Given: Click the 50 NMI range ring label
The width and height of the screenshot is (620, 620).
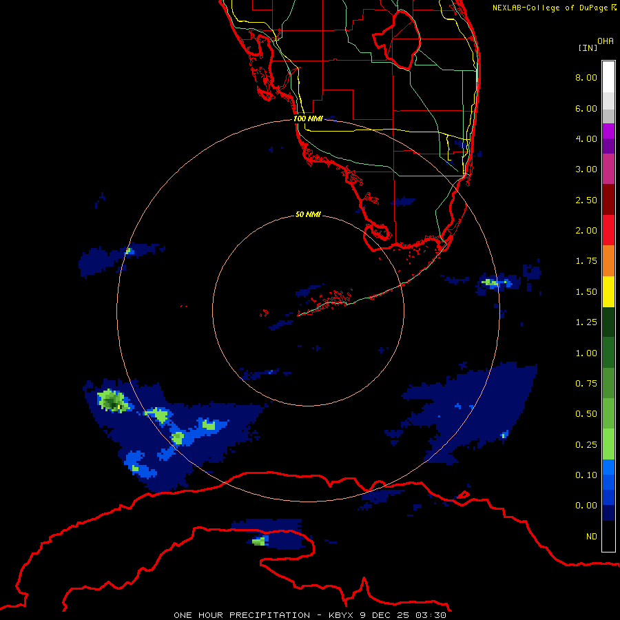Looking at the screenshot, I should click(308, 214).
